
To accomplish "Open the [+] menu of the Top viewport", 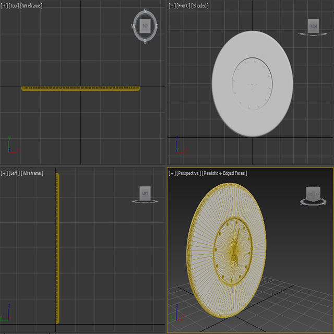I will 4,6.
